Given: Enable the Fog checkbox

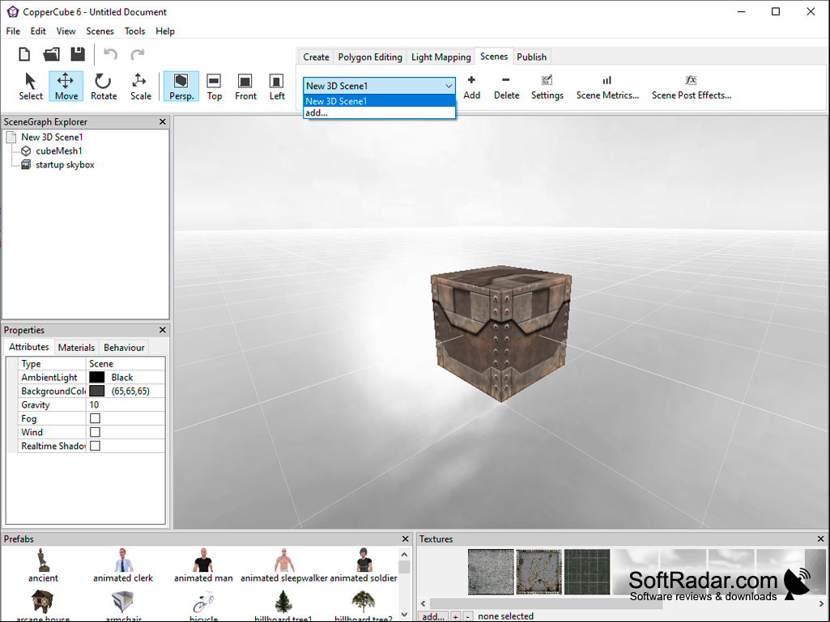Looking at the screenshot, I should click(96, 418).
